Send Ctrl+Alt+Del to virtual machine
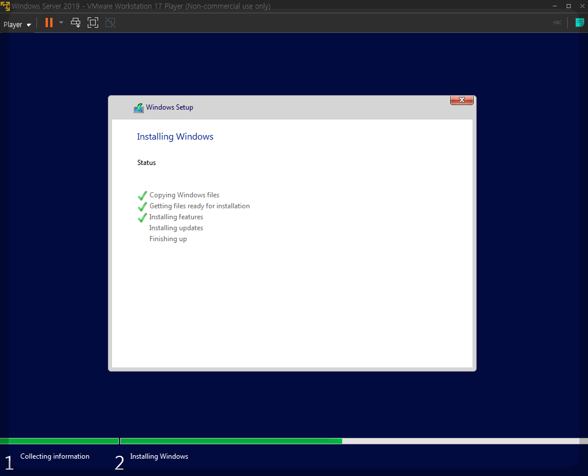The image size is (588, 476). 76,23
